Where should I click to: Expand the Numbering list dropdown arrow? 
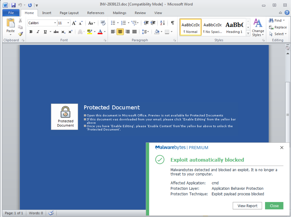point(128,23)
